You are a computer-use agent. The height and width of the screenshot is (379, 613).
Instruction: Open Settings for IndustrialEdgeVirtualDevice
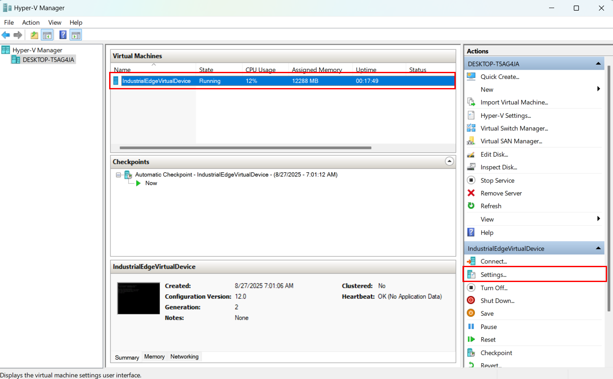point(494,274)
